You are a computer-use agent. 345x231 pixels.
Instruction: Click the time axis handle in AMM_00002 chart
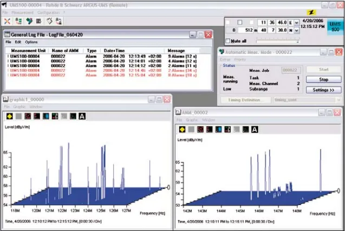(339, 191)
